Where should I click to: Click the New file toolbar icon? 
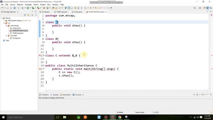point(2,8)
